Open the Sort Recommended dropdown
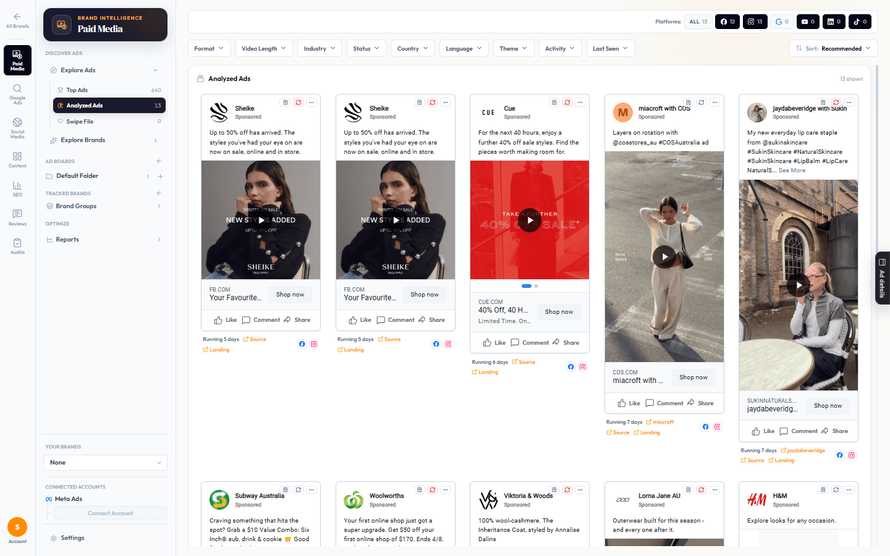890x556 pixels. [x=833, y=48]
